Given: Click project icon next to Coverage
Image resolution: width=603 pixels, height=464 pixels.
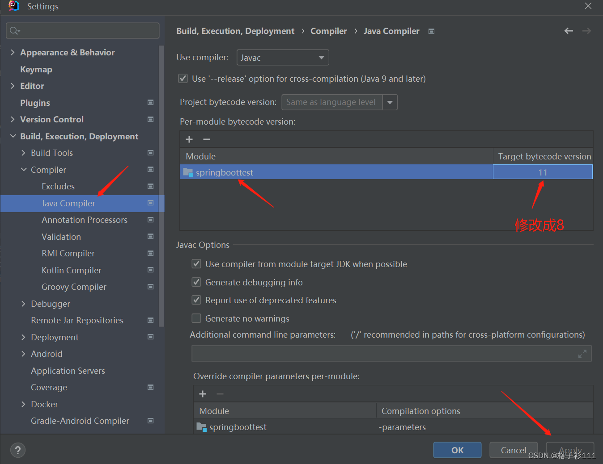Looking at the screenshot, I should (151, 387).
